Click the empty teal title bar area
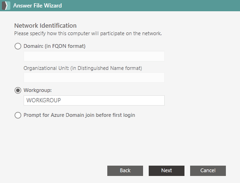 151,6
